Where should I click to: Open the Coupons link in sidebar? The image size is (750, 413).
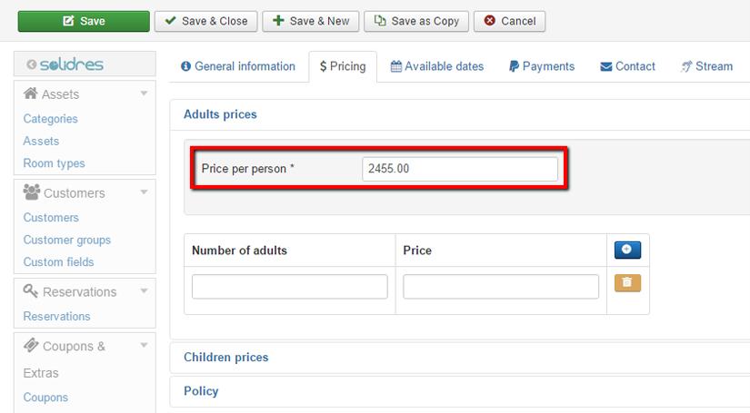pos(45,398)
